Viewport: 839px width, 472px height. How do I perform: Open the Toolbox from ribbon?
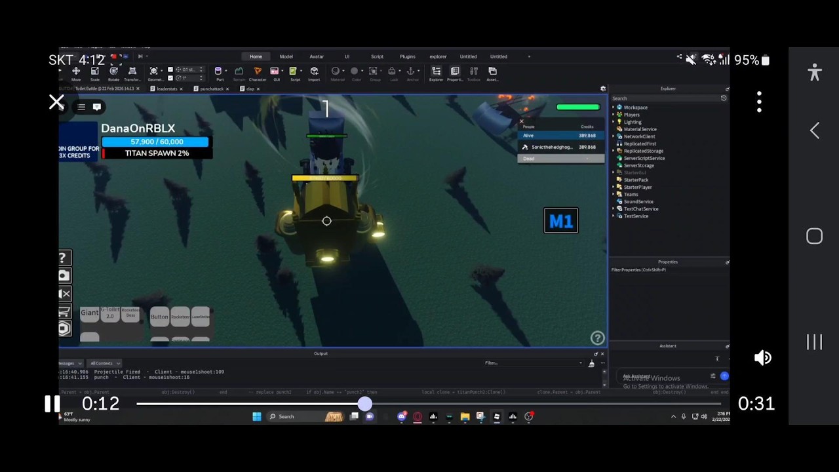[x=473, y=73]
